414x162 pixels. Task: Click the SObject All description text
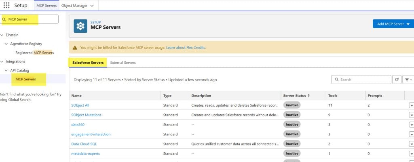(235, 105)
